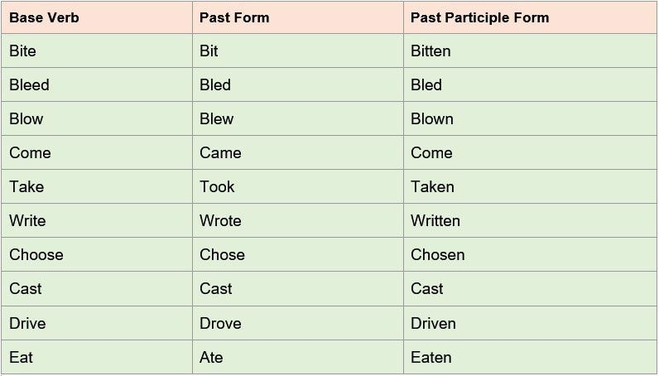Click the Eaten cell

click(431, 357)
